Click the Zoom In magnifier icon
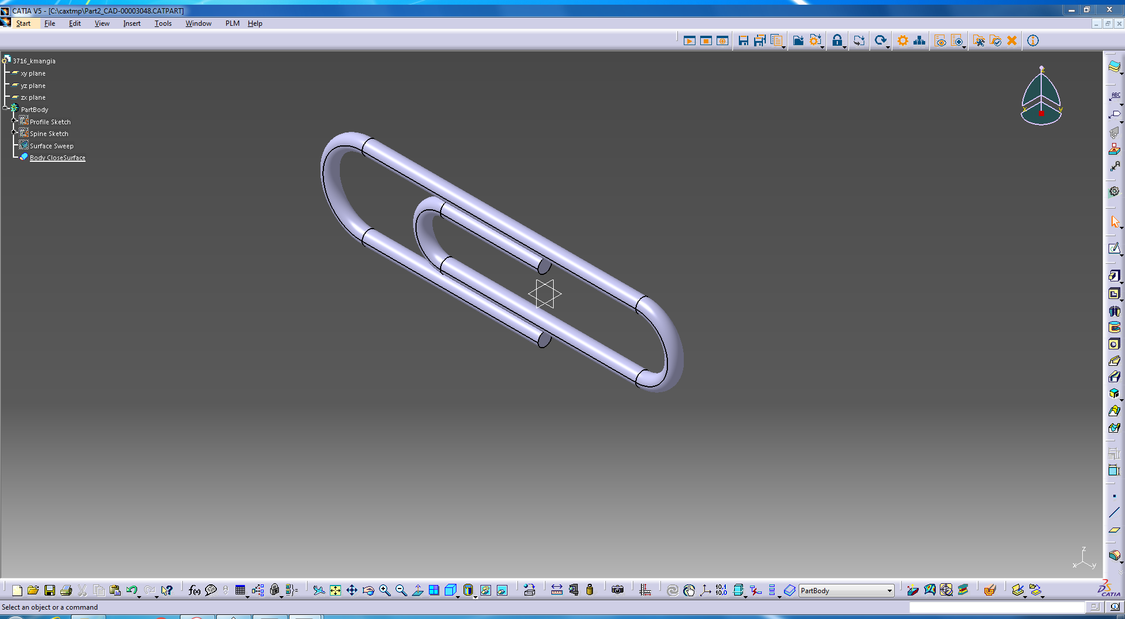 coord(384,590)
